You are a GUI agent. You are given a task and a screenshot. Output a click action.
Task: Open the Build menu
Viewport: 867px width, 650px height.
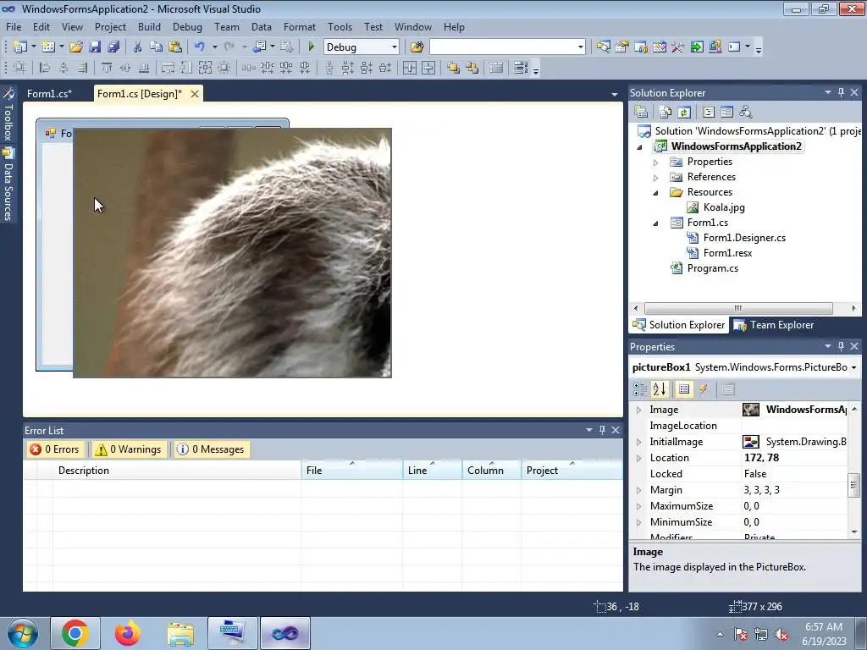pyautogui.click(x=149, y=26)
